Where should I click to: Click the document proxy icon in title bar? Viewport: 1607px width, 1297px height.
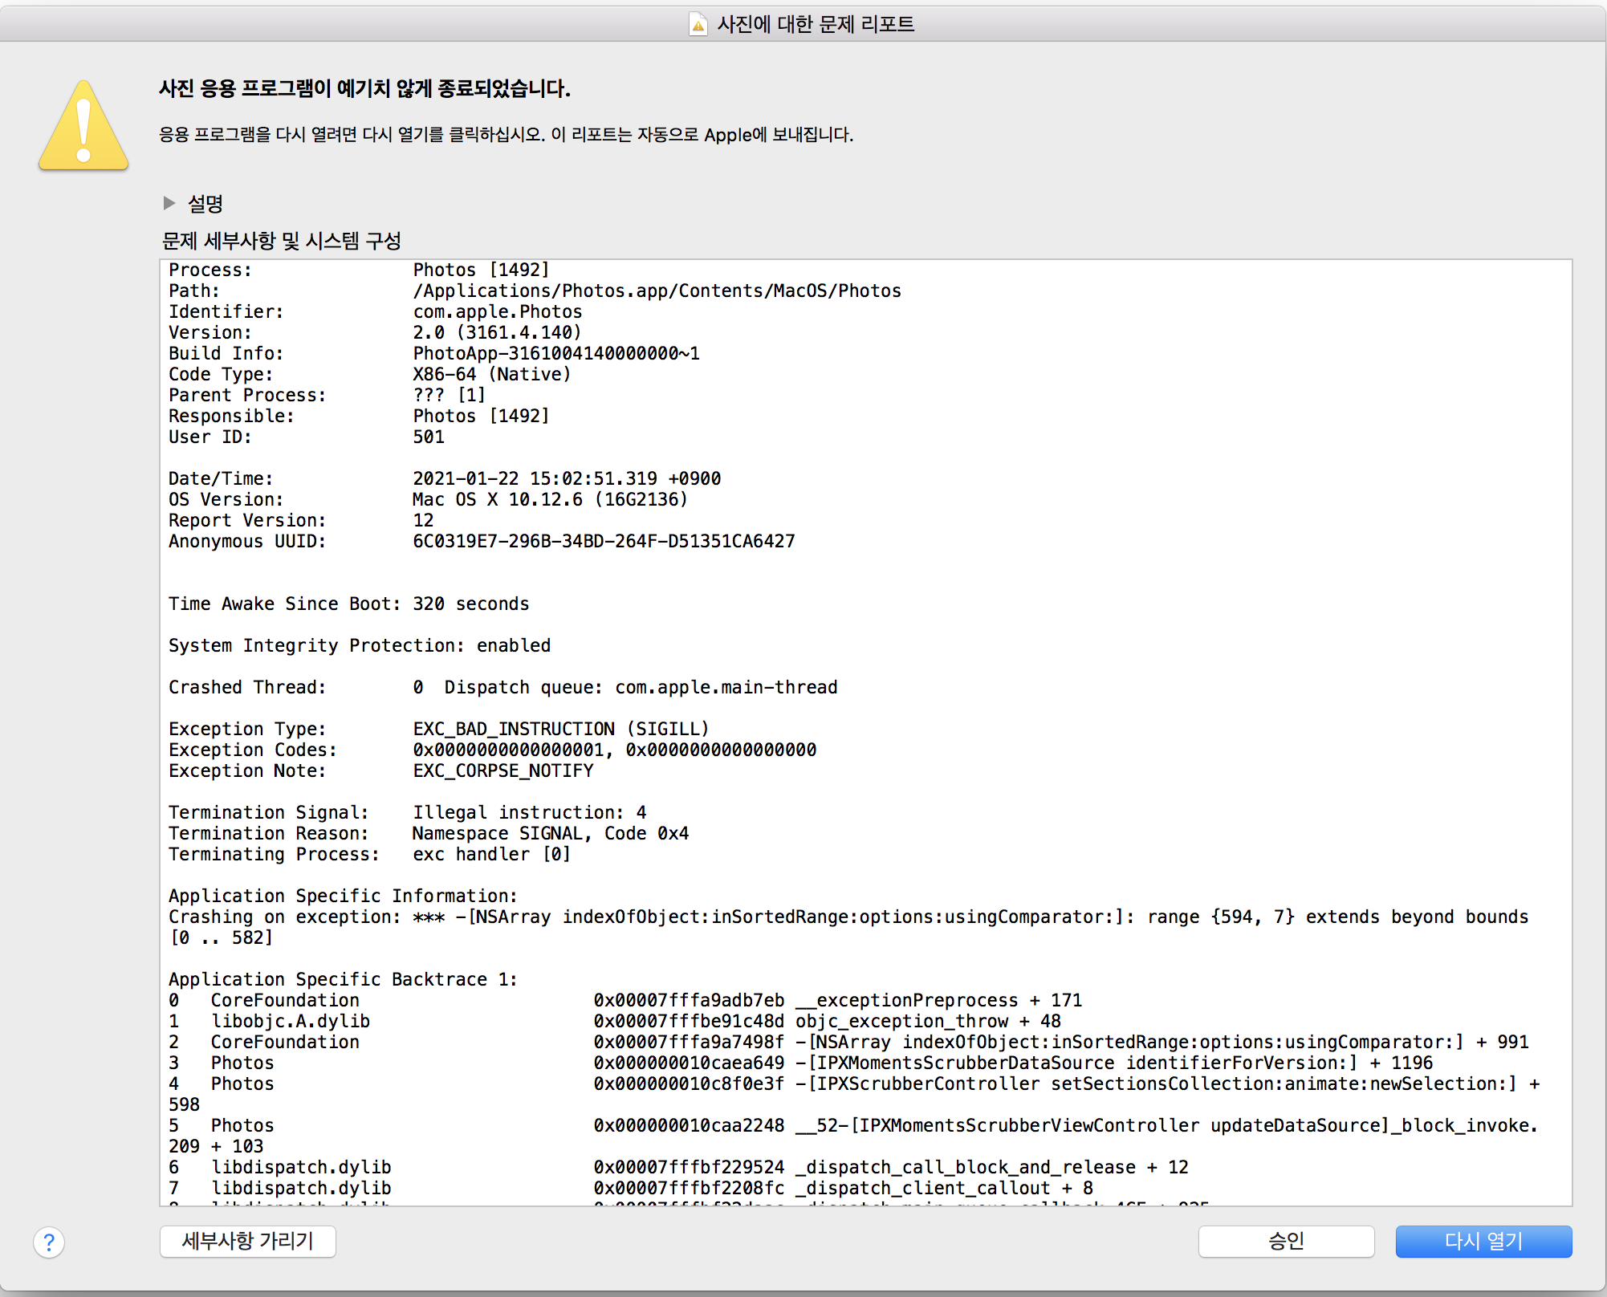click(x=698, y=24)
